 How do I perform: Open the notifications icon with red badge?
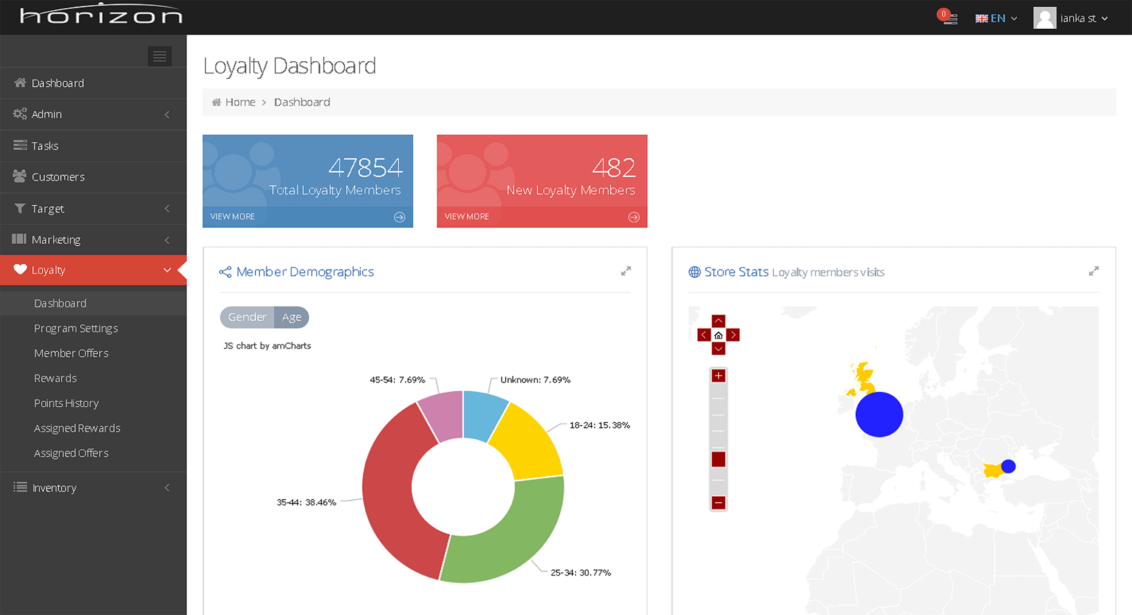948,17
